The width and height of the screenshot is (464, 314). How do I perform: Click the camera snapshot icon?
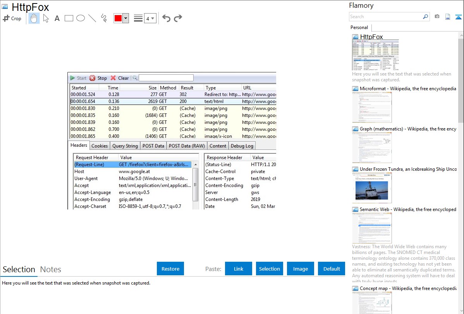(437, 17)
